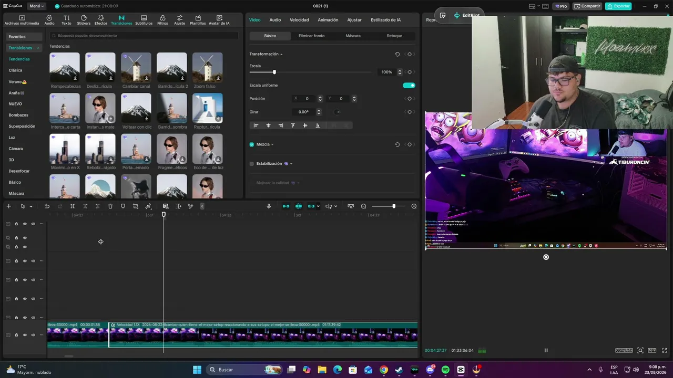This screenshot has height=378, width=673.
Task: Open the Menú dropdown
Action: [x=36, y=6]
